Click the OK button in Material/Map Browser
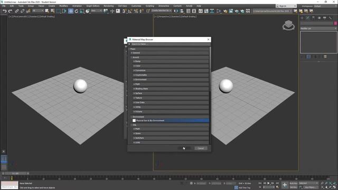Viewport: 338px width, 190px height. pos(184,148)
